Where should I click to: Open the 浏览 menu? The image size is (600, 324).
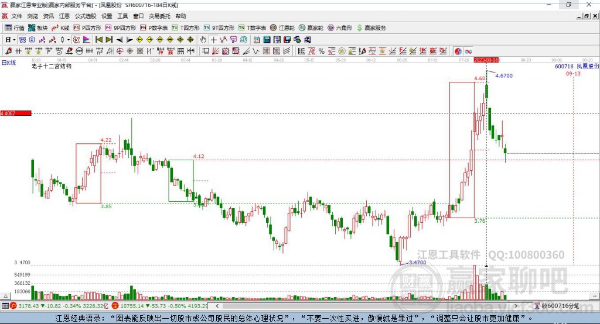33,16
